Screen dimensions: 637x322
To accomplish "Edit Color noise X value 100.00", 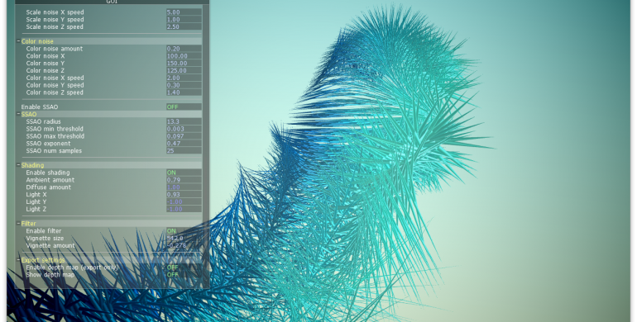I will pyautogui.click(x=184, y=56).
